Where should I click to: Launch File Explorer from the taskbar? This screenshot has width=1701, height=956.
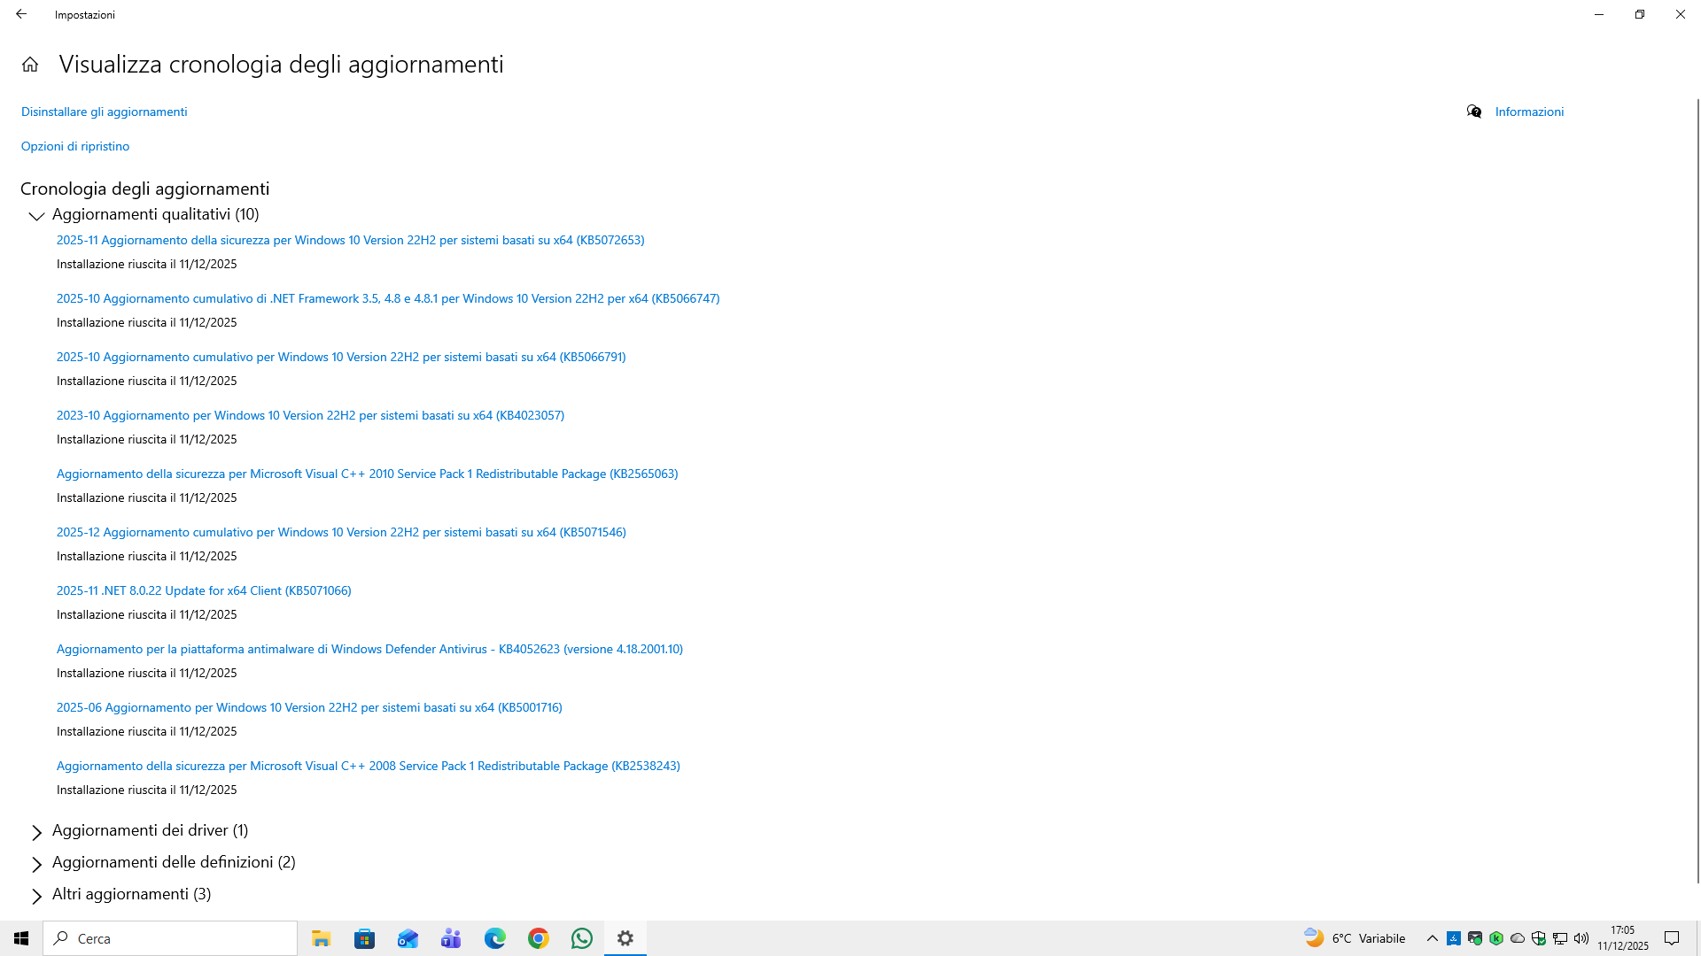coord(321,938)
